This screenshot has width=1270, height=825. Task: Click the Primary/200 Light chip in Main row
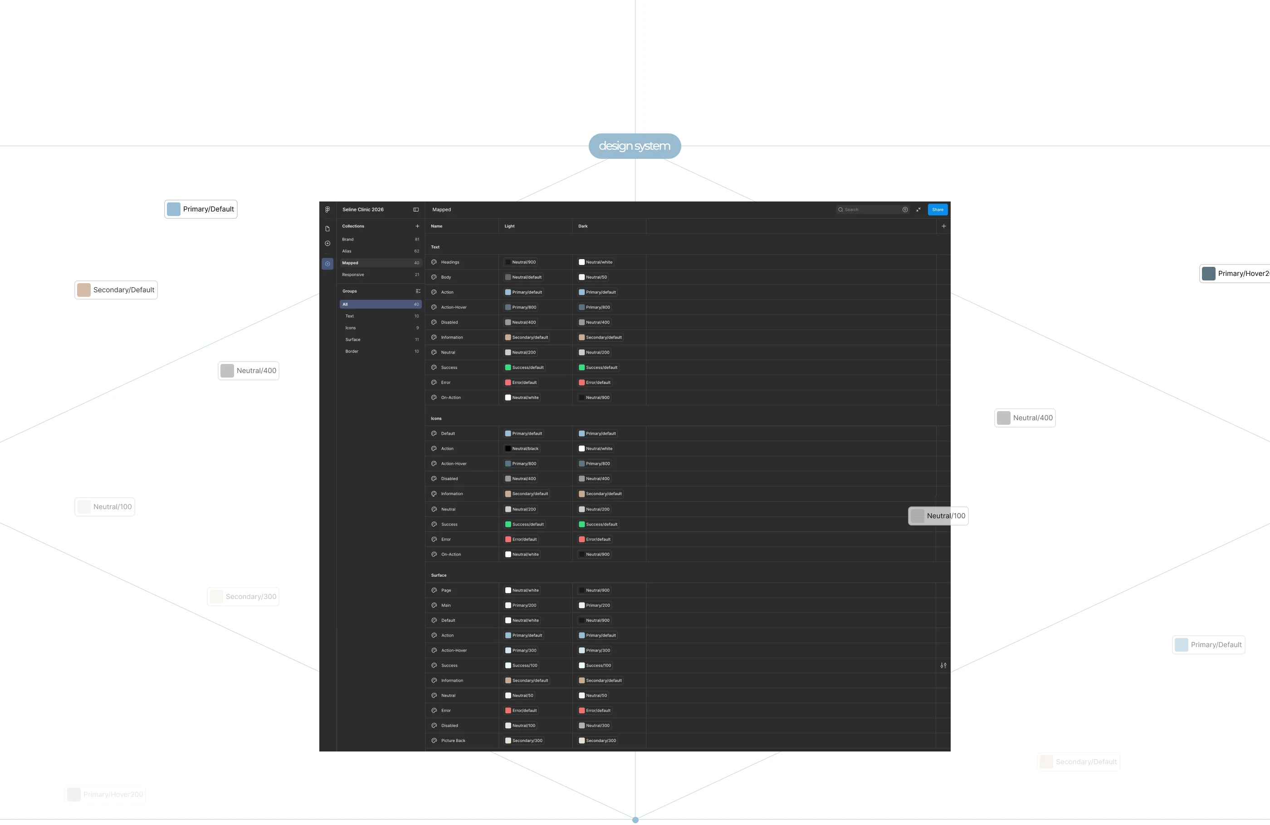click(x=521, y=605)
